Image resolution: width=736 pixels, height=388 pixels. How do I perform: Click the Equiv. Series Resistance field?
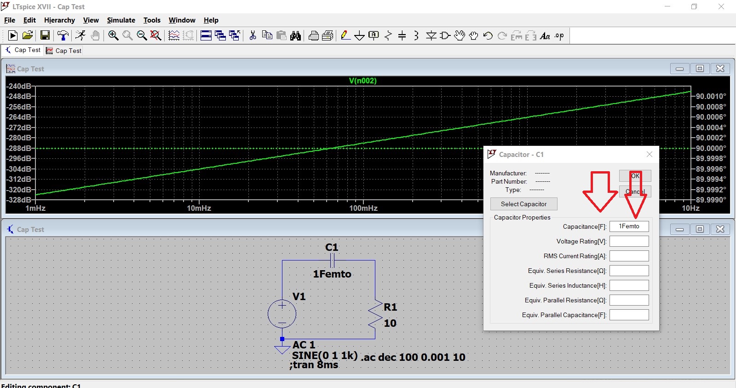tap(629, 271)
